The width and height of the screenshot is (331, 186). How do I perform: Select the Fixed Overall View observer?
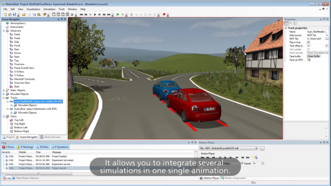[x=24, y=68]
